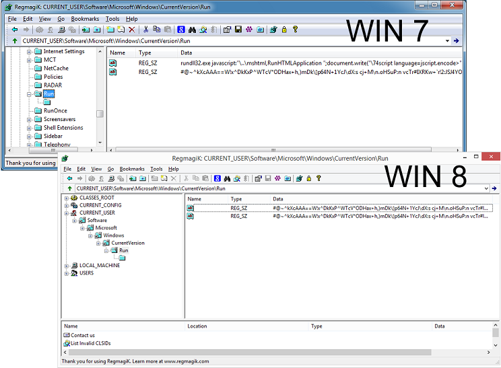Open Tools menu in Win 7 window

tap(112, 19)
